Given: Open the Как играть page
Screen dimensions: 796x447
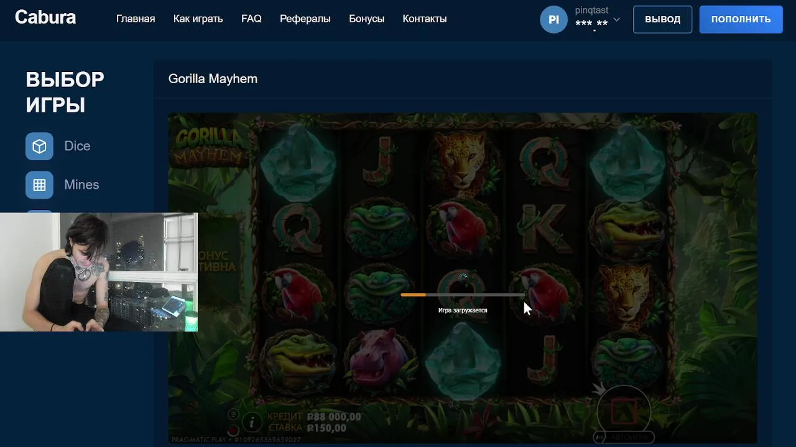Looking at the screenshot, I should click(x=198, y=19).
